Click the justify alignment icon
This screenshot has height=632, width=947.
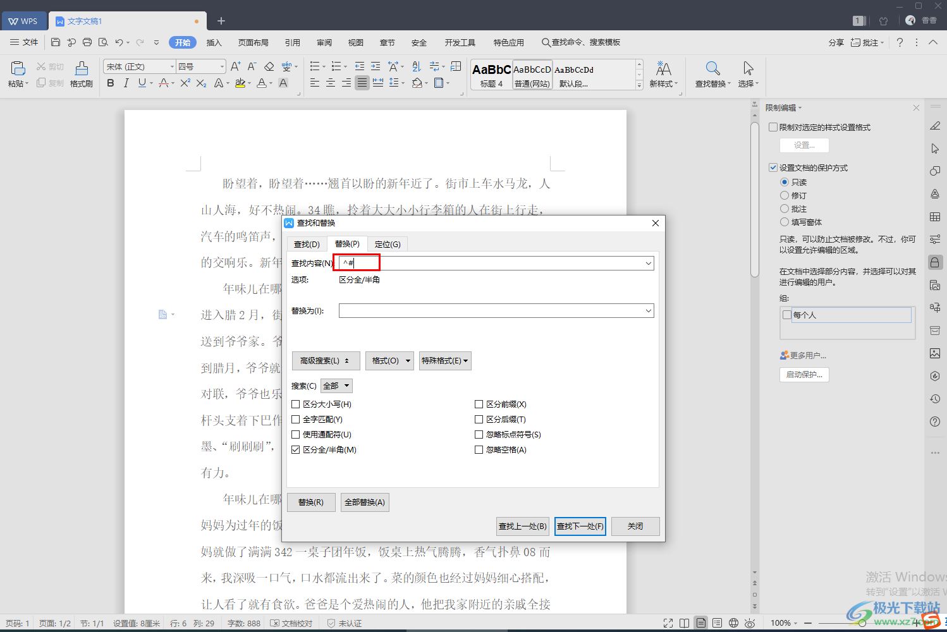[x=362, y=83]
